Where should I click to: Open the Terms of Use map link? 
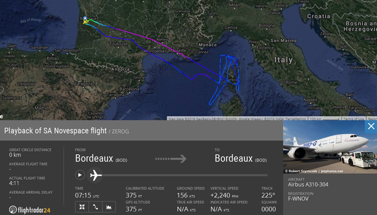click(x=353, y=119)
